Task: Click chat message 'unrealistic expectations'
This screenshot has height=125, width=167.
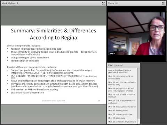Action: point(122,122)
